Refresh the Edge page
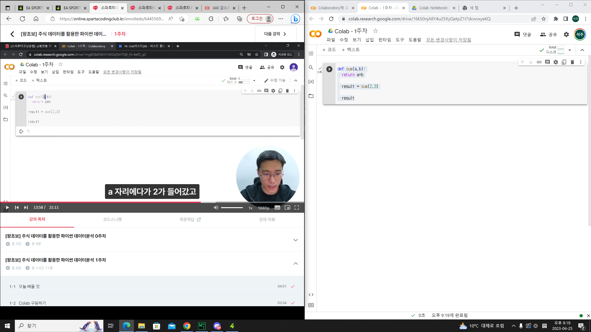 click(x=22, y=19)
